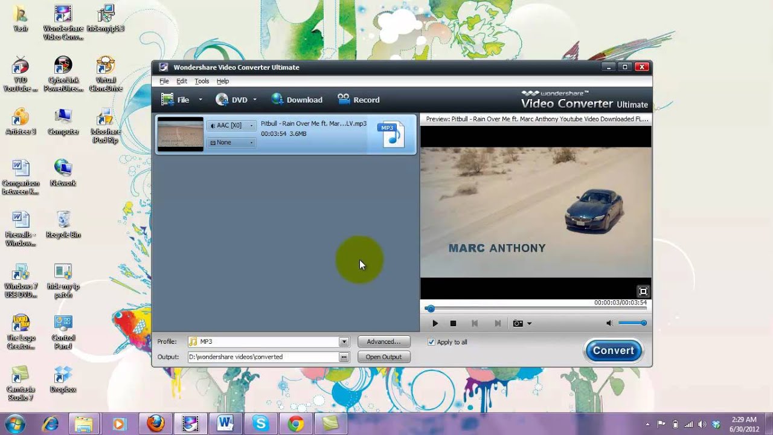Open Word from the taskbar
The height and width of the screenshot is (435, 773).
tap(225, 424)
